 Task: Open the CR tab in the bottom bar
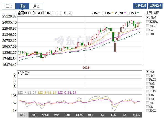pyautogui.click(x=125, y=115)
